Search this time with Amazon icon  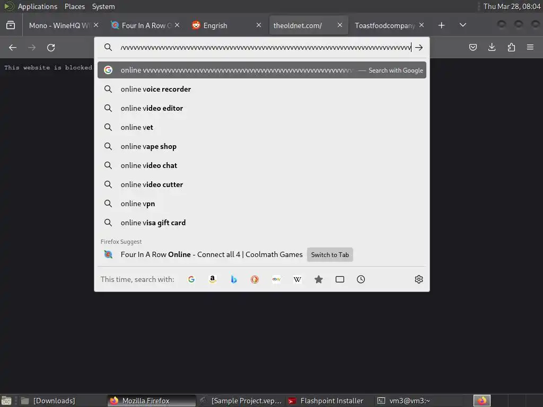[213, 279]
